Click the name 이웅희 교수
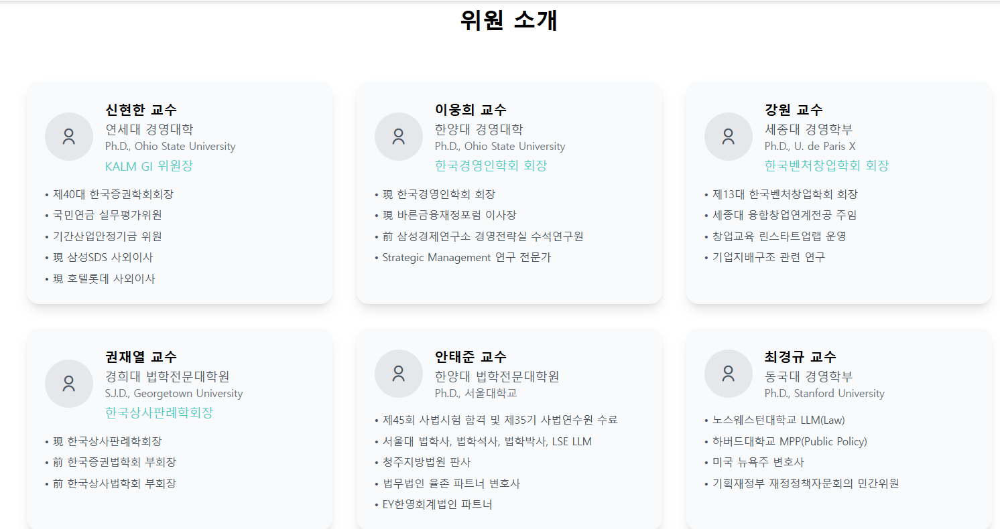The image size is (1000, 529). pyautogui.click(x=471, y=110)
